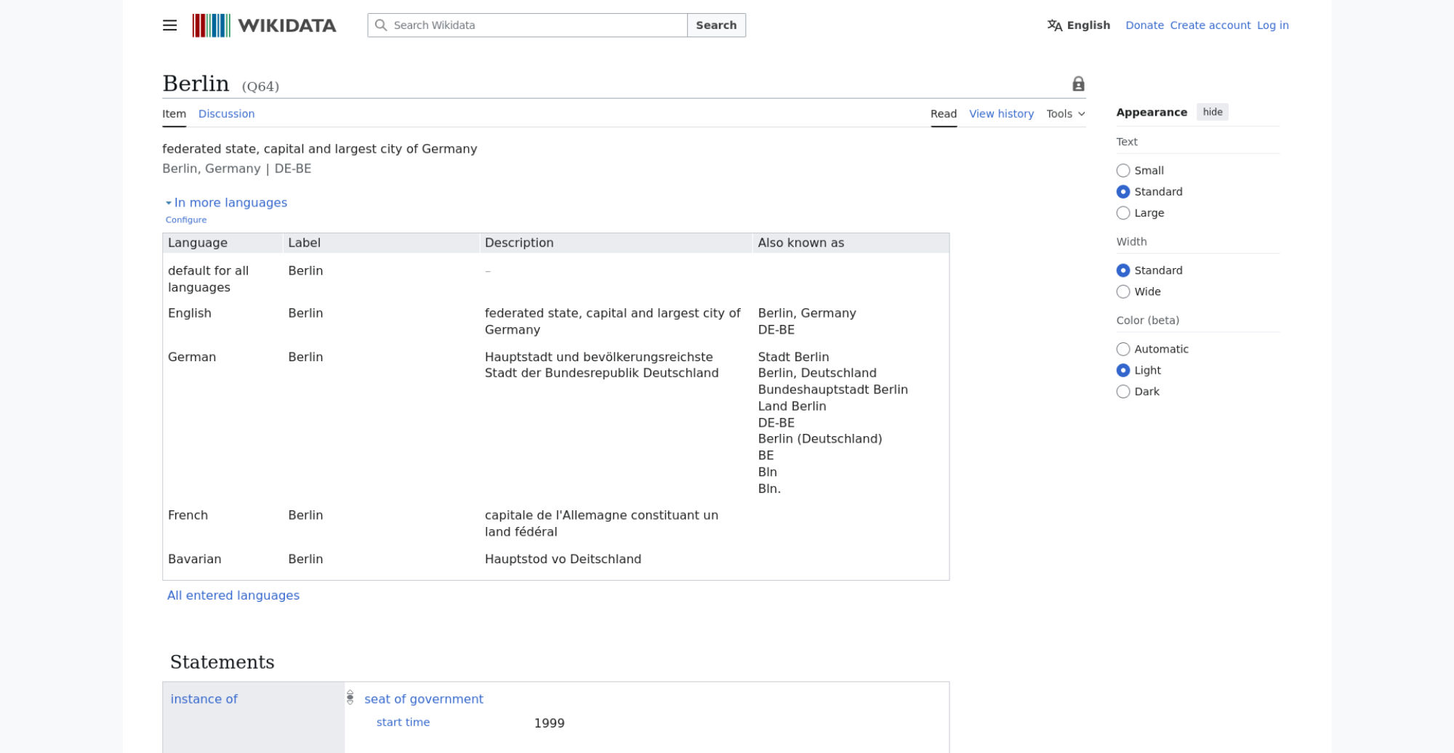Click the Wikidata barcode logo
The width and height of the screenshot is (1454, 753).
pyautogui.click(x=211, y=25)
